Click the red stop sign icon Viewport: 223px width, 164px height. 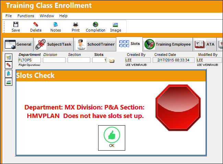(x=178, y=108)
